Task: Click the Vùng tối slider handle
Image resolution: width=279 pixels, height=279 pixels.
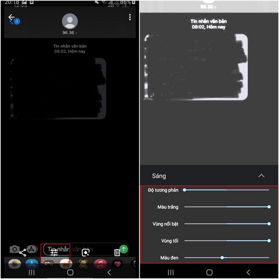Action: tap(269, 240)
